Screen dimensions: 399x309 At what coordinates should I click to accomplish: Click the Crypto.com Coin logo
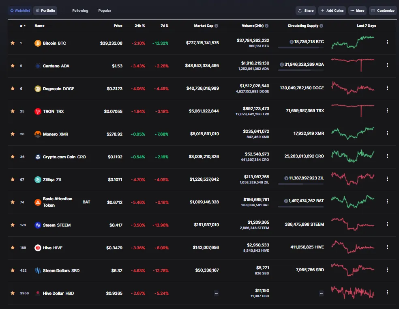tap(38, 157)
